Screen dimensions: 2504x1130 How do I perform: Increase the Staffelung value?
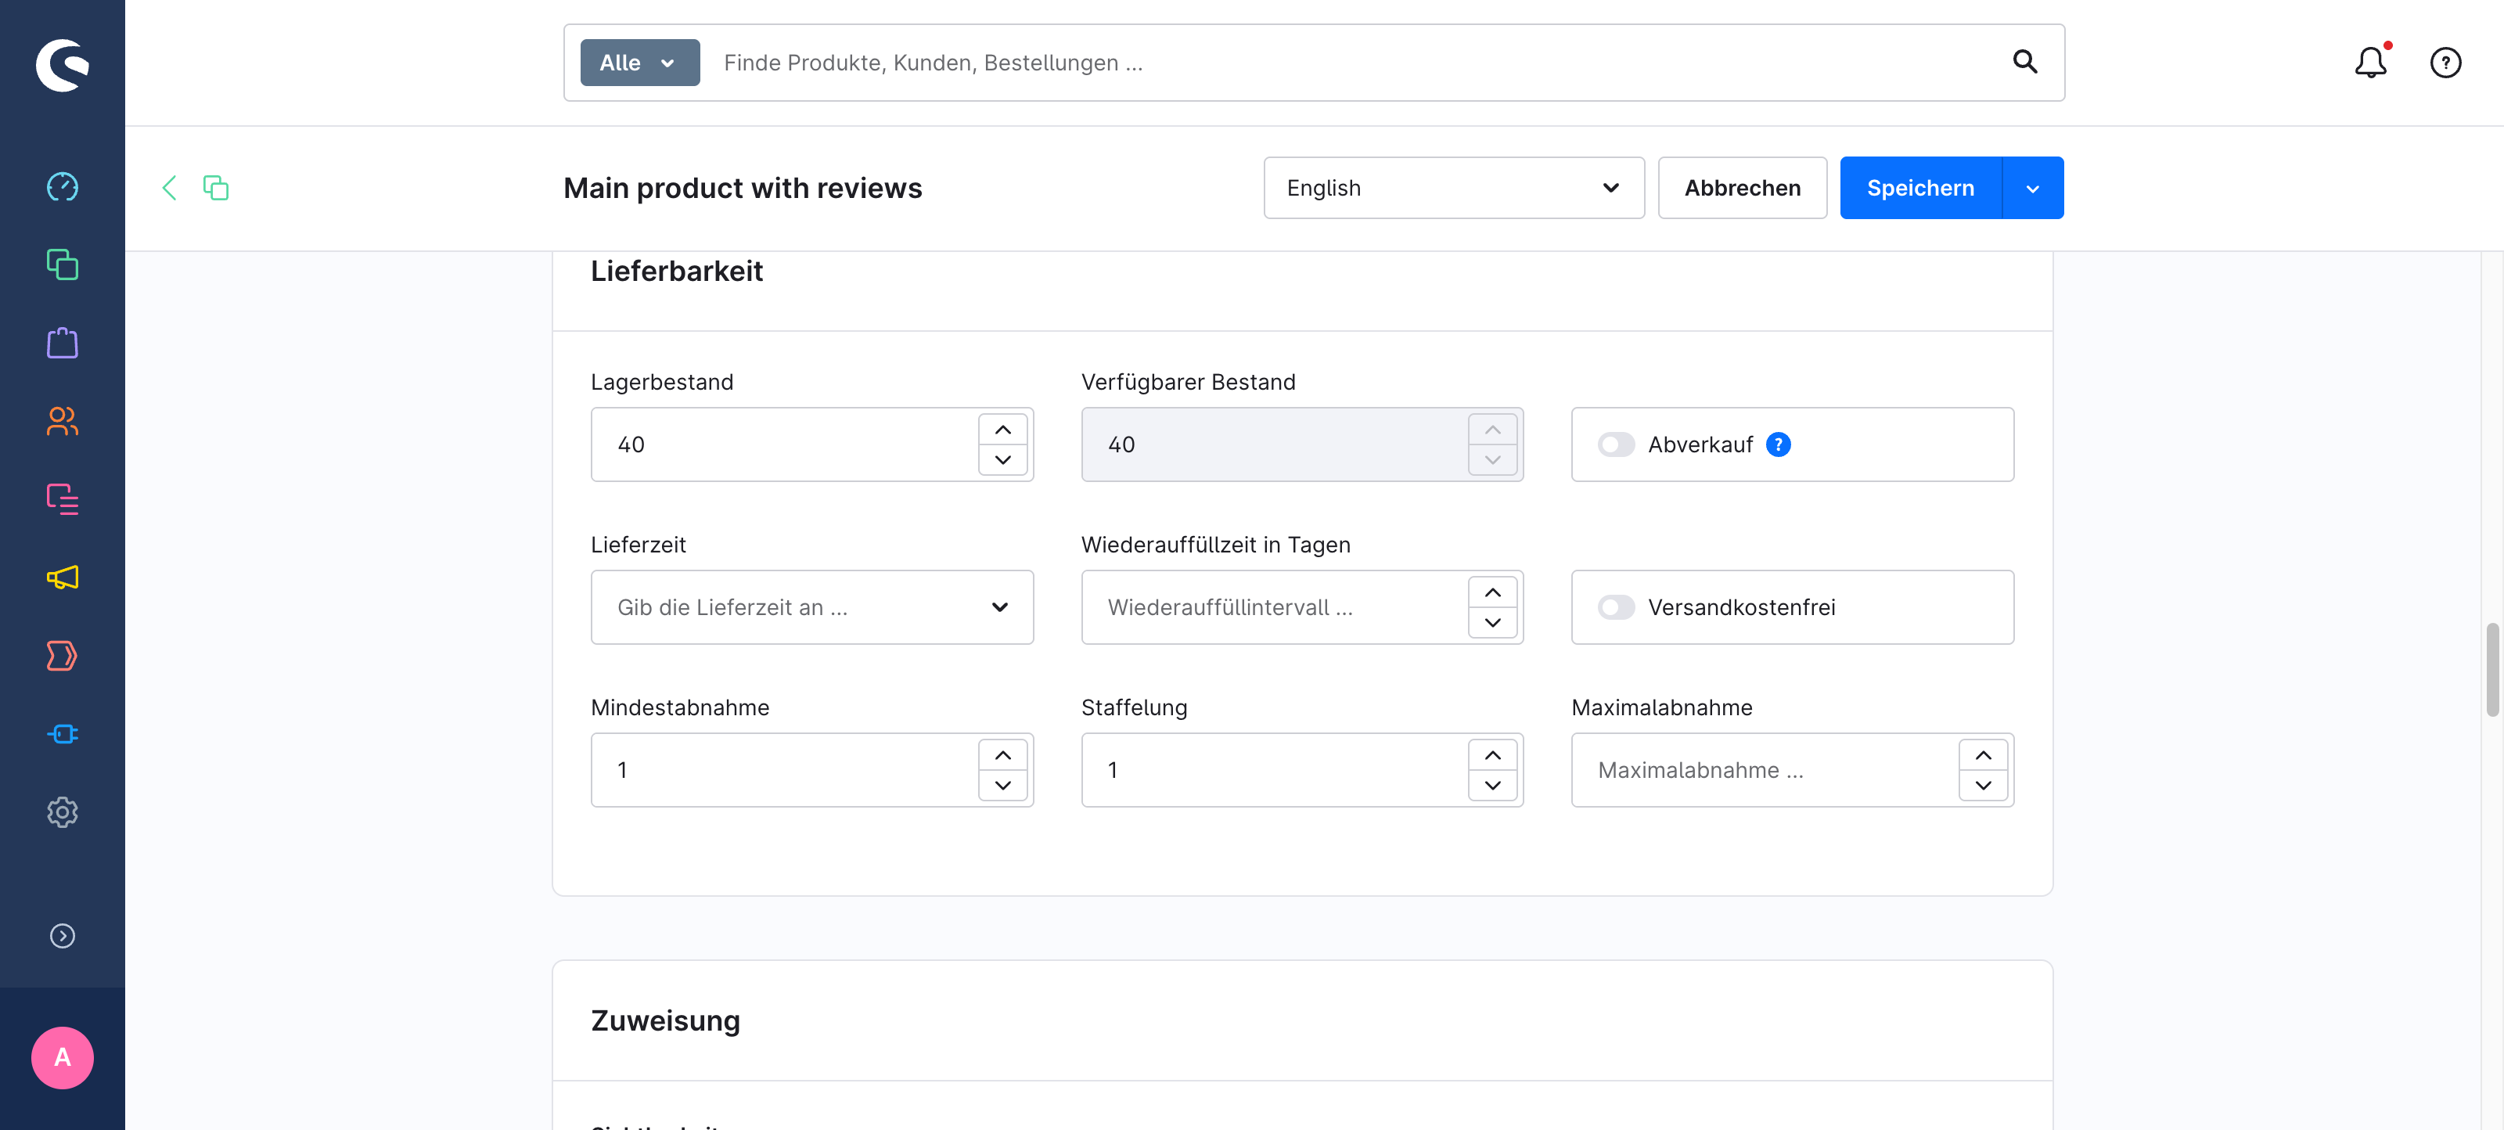point(1492,756)
